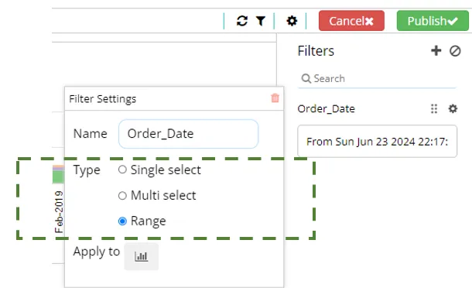
Task: Click the green bar in the chart
Action: [58, 177]
